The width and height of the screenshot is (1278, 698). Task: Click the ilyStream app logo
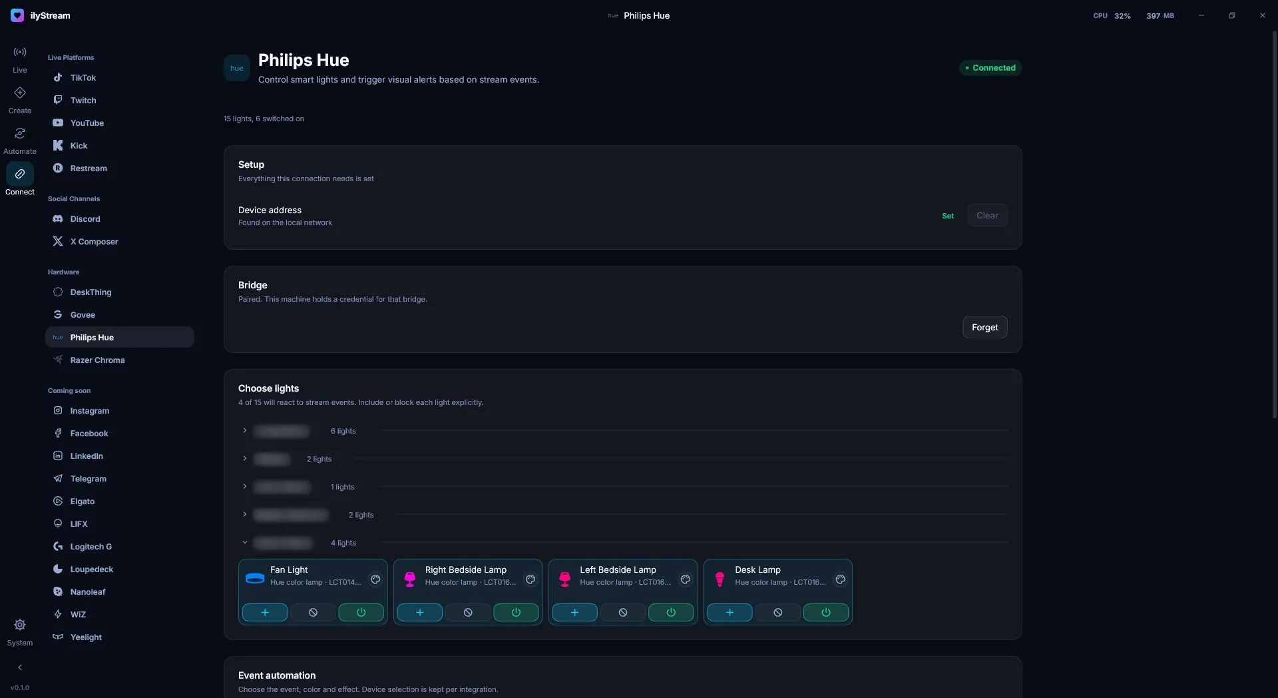pos(17,15)
